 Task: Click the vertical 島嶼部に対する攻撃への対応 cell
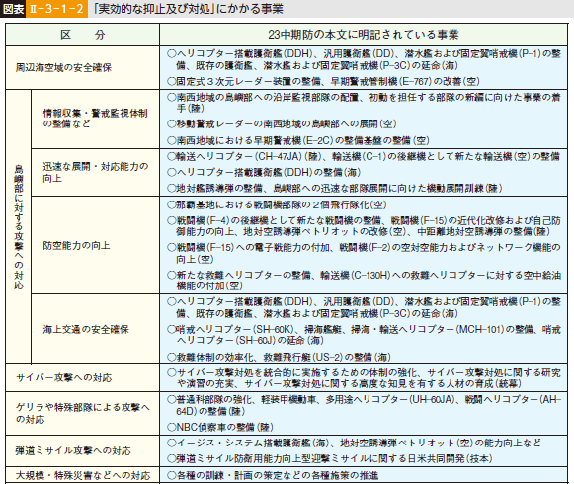[19, 227]
